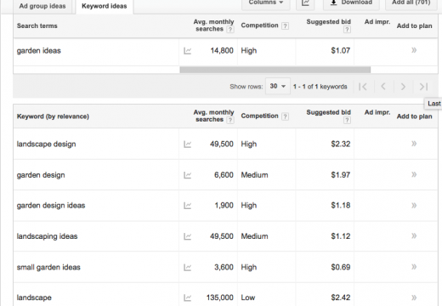The height and width of the screenshot is (306, 442).
Task: Show trend chart for landscape design
Action: click(x=187, y=144)
